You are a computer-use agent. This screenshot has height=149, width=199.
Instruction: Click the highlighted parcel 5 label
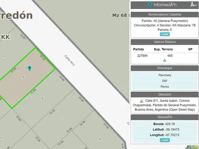point(23,77)
